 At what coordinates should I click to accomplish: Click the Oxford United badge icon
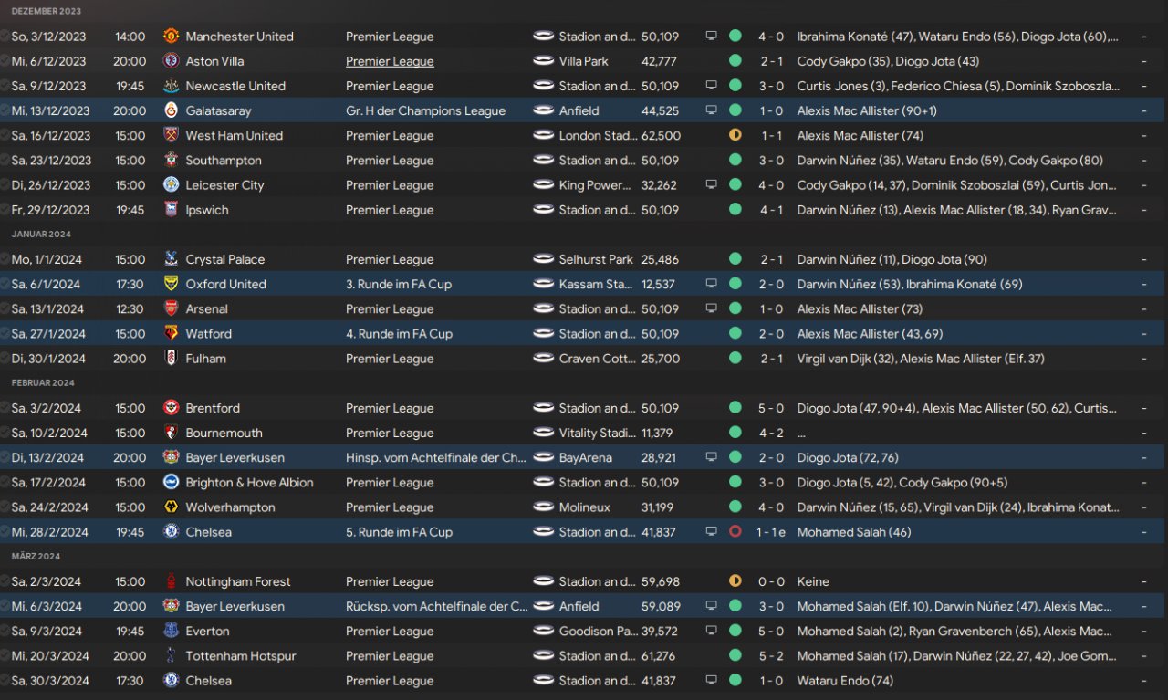point(171,284)
